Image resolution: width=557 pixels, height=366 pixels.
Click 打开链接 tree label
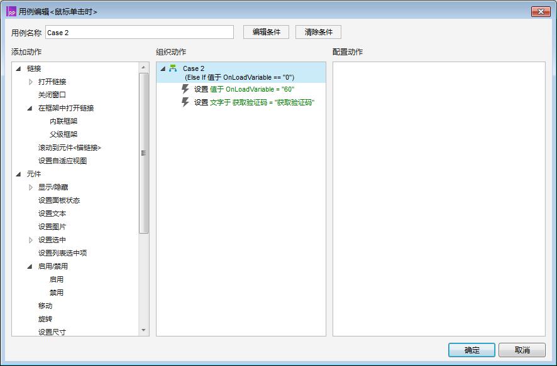(x=52, y=82)
